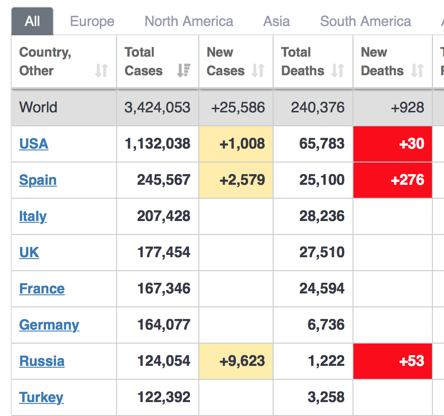Viewport: 444px width, 416px height.
Task: Open the UK country page
Action: tap(29, 253)
